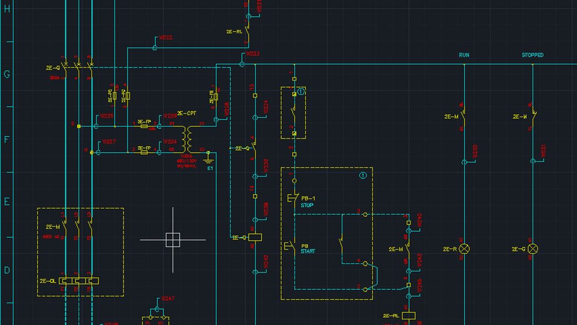Viewport: 577px width, 325px height.
Task: Select the selector contact inside the pushbutton enclosure
Action: tap(341, 243)
